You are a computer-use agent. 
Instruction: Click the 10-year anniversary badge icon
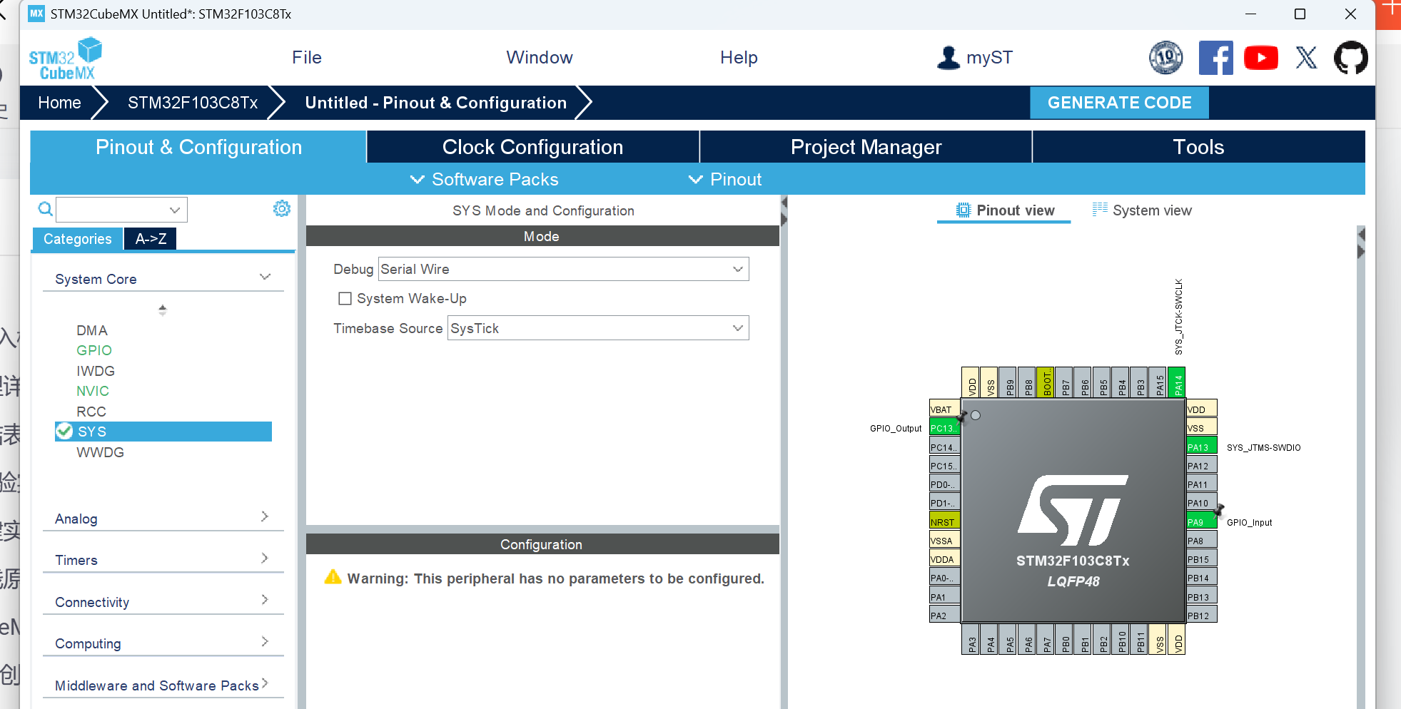[1165, 58]
